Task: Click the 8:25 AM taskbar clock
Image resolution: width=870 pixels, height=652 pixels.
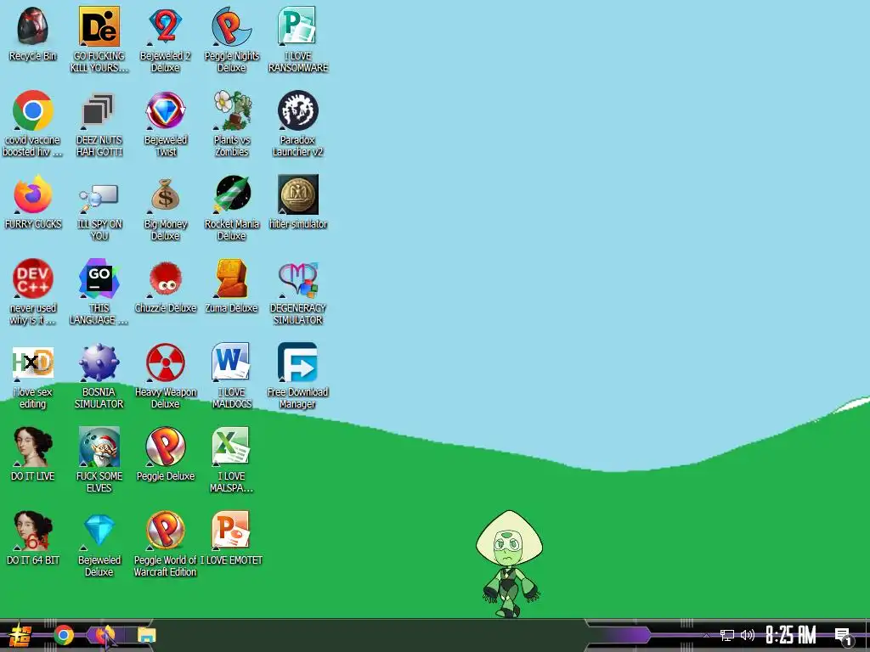Action: [791, 635]
